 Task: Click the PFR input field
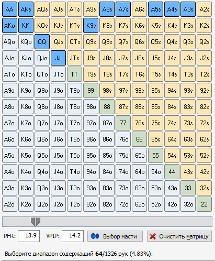coord(29,236)
